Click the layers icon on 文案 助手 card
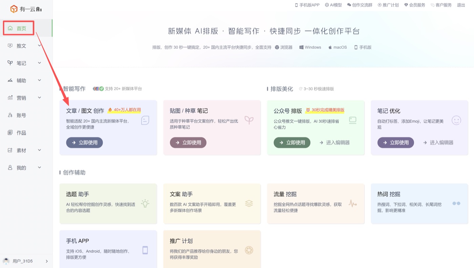 [x=249, y=204]
